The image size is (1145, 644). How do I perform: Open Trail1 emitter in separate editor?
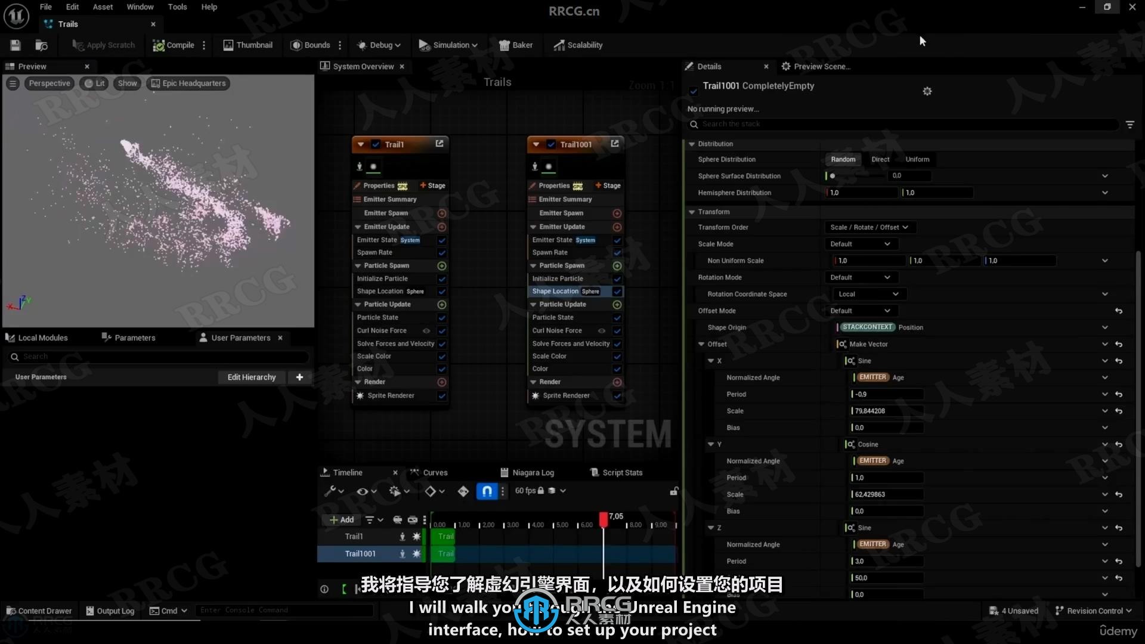440,144
